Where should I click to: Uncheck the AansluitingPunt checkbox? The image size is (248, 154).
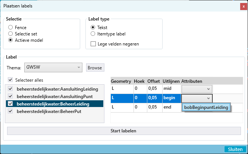click(x=10, y=96)
